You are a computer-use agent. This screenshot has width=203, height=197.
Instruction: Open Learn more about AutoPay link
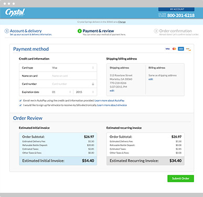(110, 101)
